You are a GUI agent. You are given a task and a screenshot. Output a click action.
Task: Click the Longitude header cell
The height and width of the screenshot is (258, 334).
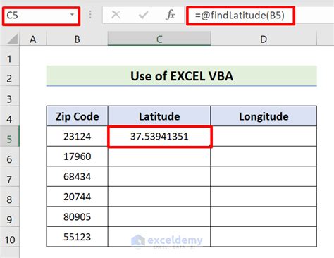264,116
